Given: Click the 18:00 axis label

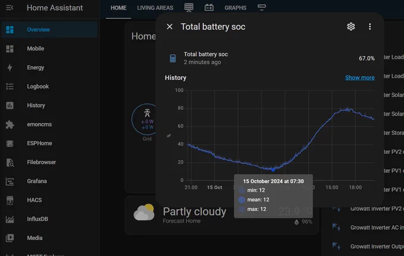Looking at the screenshot, I should tap(355, 188).
